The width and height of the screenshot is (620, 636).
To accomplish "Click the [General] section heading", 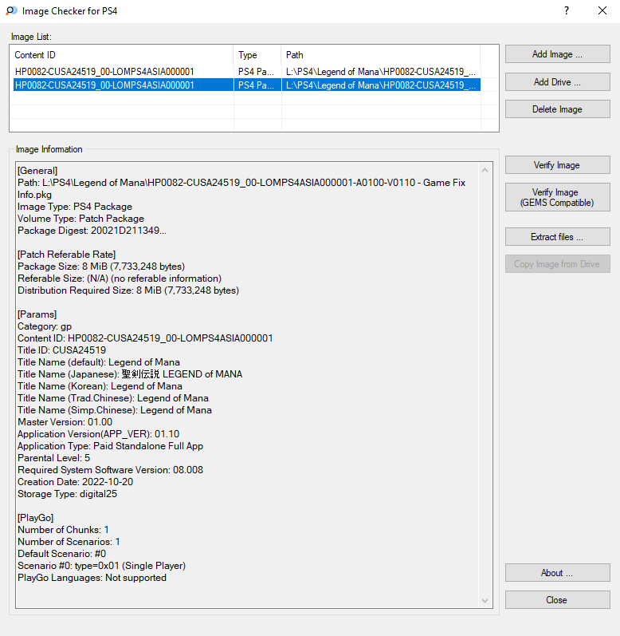I will tap(37, 171).
